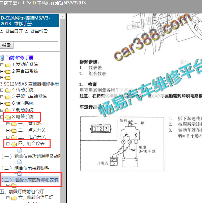Click the speed sensor wiring diagram image
Image resolution: width=202 pixels, height=203 pixels.
(122, 144)
